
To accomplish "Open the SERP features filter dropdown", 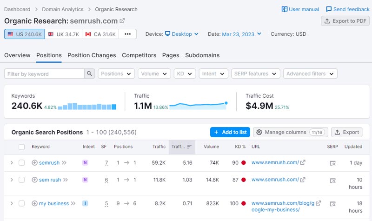I will pos(255,74).
